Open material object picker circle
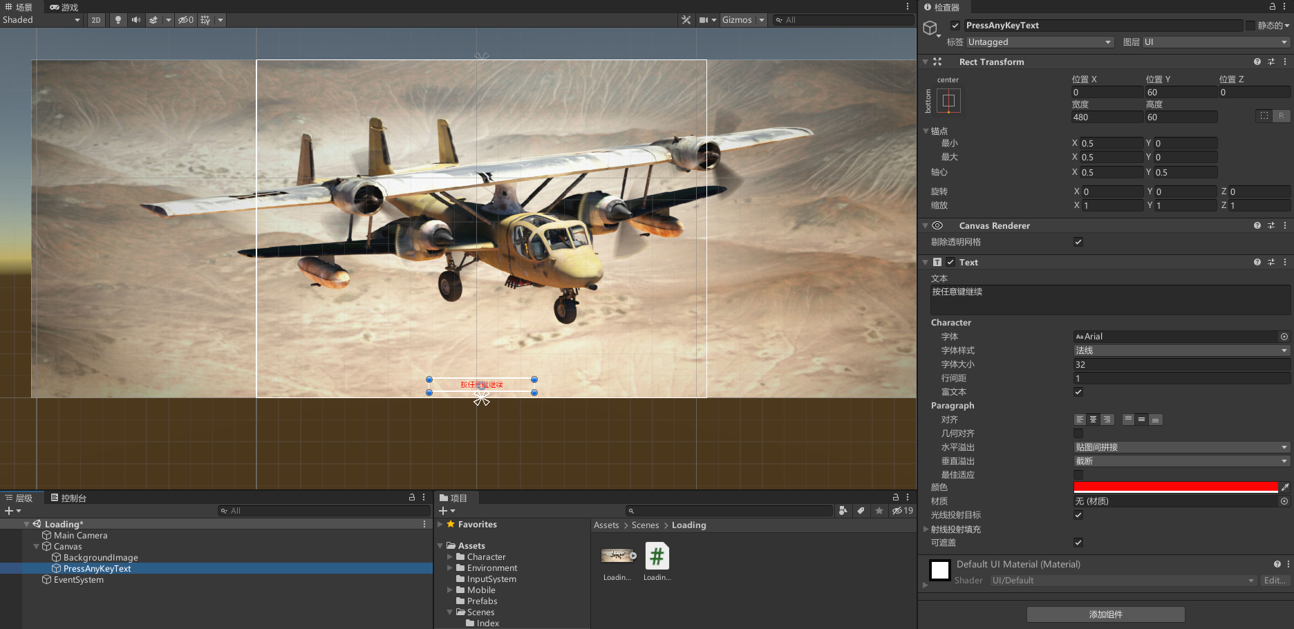Viewport: 1294px width, 629px height. tap(1284, 501)
